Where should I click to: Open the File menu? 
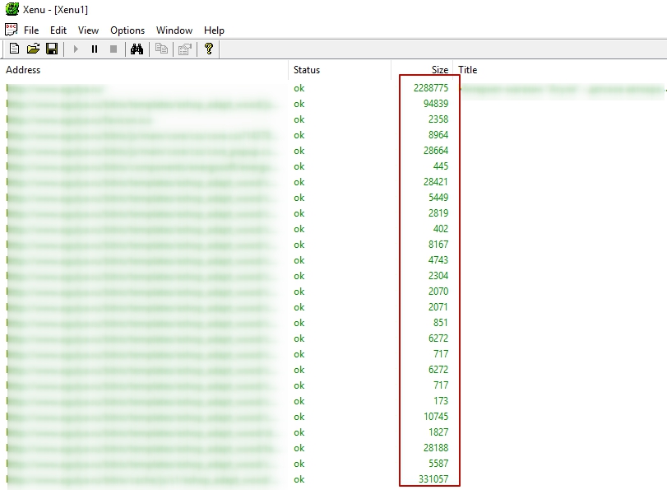(31, 30)
